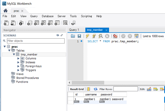Image resolution: width=165 pixels, height=111 pixels.
Task: Execute the SQL script lightning icon
Action: pyautogui.click(x=88, y=36)
